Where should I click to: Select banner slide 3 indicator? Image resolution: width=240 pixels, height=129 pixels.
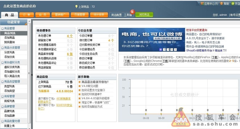coord(168,50)
